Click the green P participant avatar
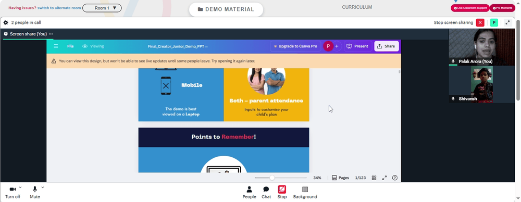 click(x=494, y=22)
